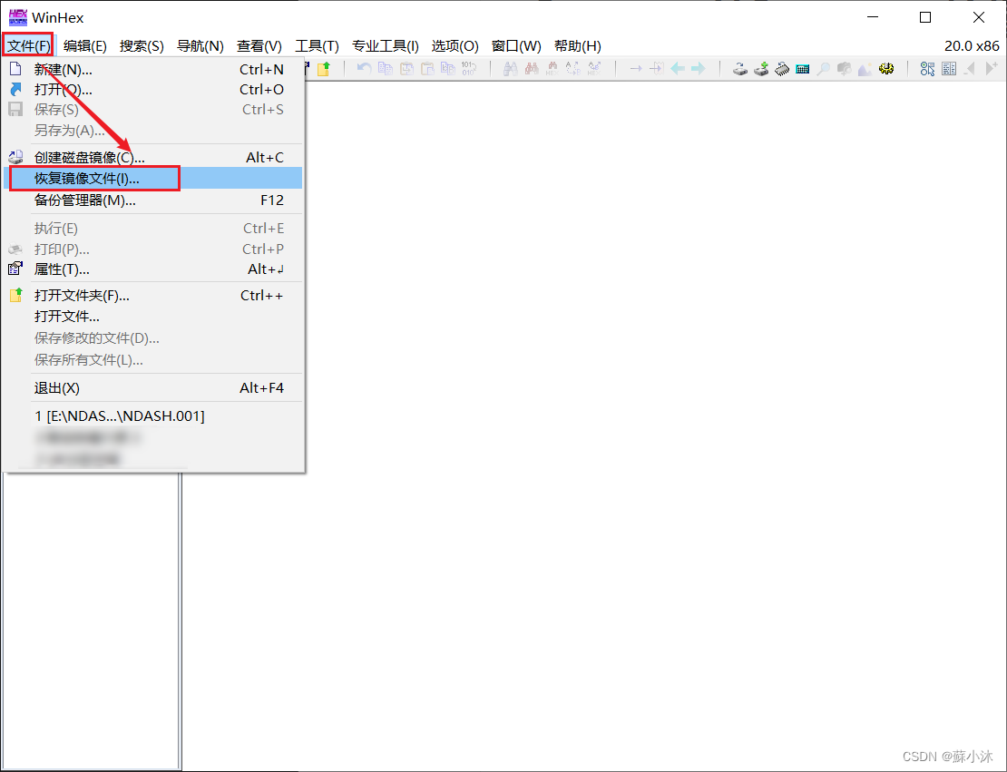Click the 20.0 x86 version label
This screenshot has width=1007, height=772.
click(972, 45)
